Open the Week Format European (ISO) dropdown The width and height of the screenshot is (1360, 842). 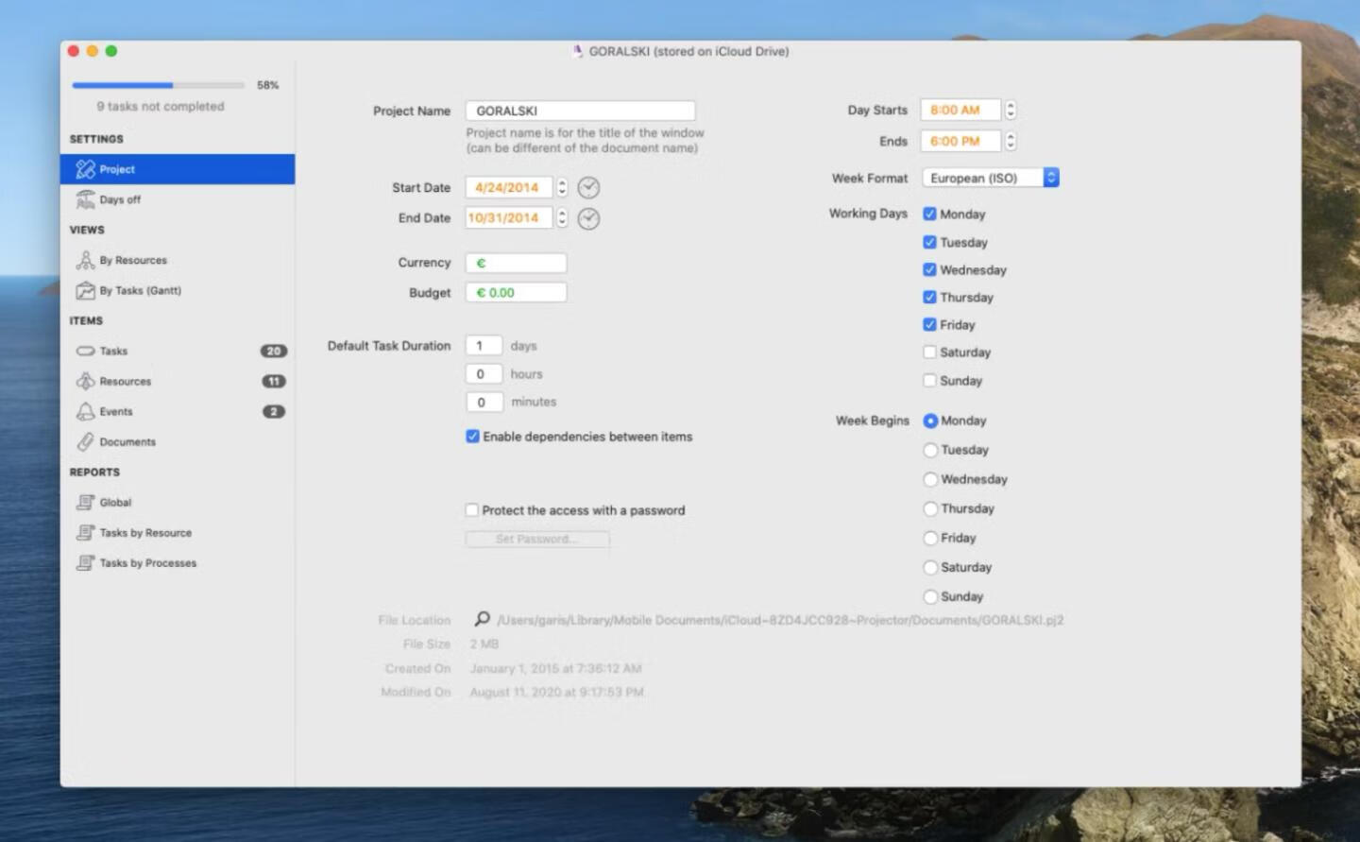tap(991, 178)
